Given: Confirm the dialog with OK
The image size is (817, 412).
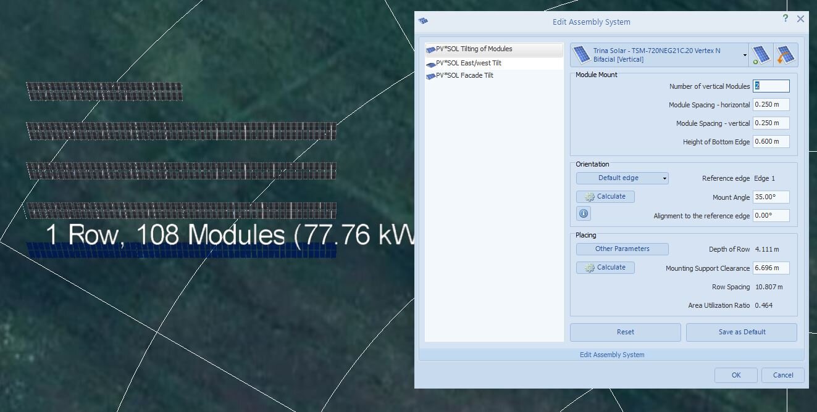Looking at the screenshot, I should [735, 375].
